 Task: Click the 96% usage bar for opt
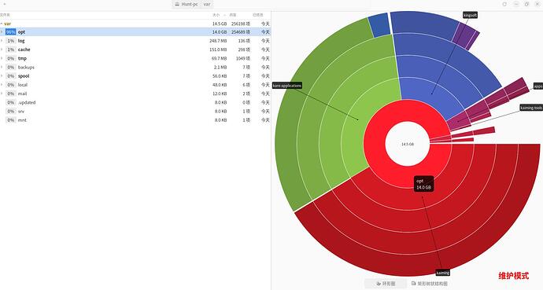tap(11, 31)
